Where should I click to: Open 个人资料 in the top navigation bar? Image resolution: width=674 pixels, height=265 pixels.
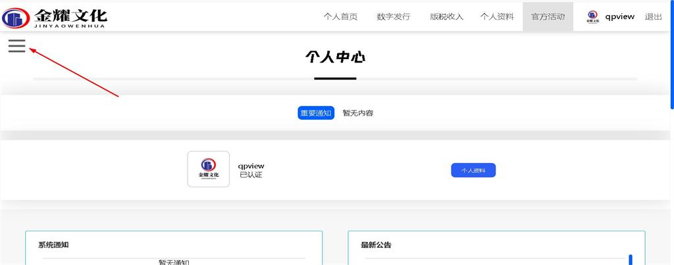pyautogui.click(x=497, y=16)
